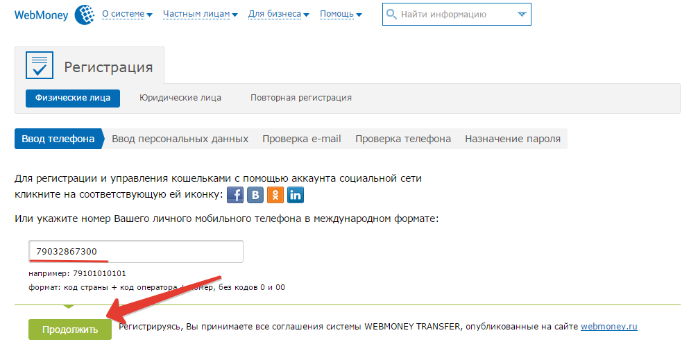Click the Регистрация checkmark document icon

pyautogui.click(x=39, y=65)
